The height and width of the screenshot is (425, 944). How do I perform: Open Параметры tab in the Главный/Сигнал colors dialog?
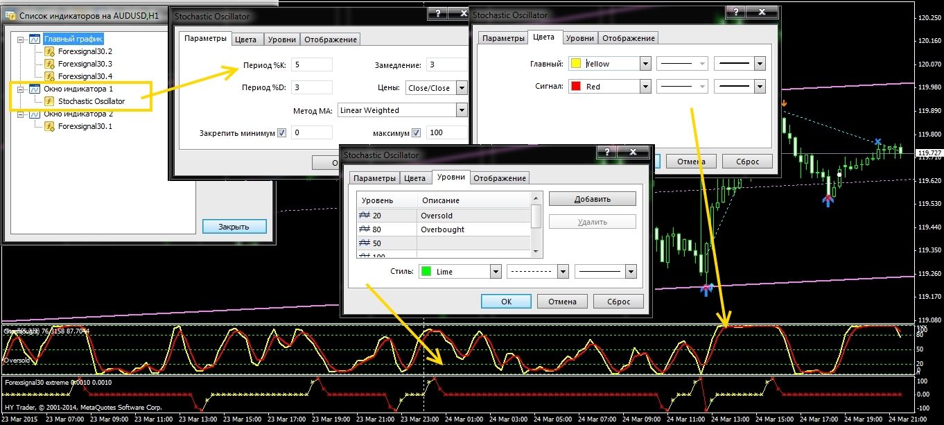[x=503, y=38]
